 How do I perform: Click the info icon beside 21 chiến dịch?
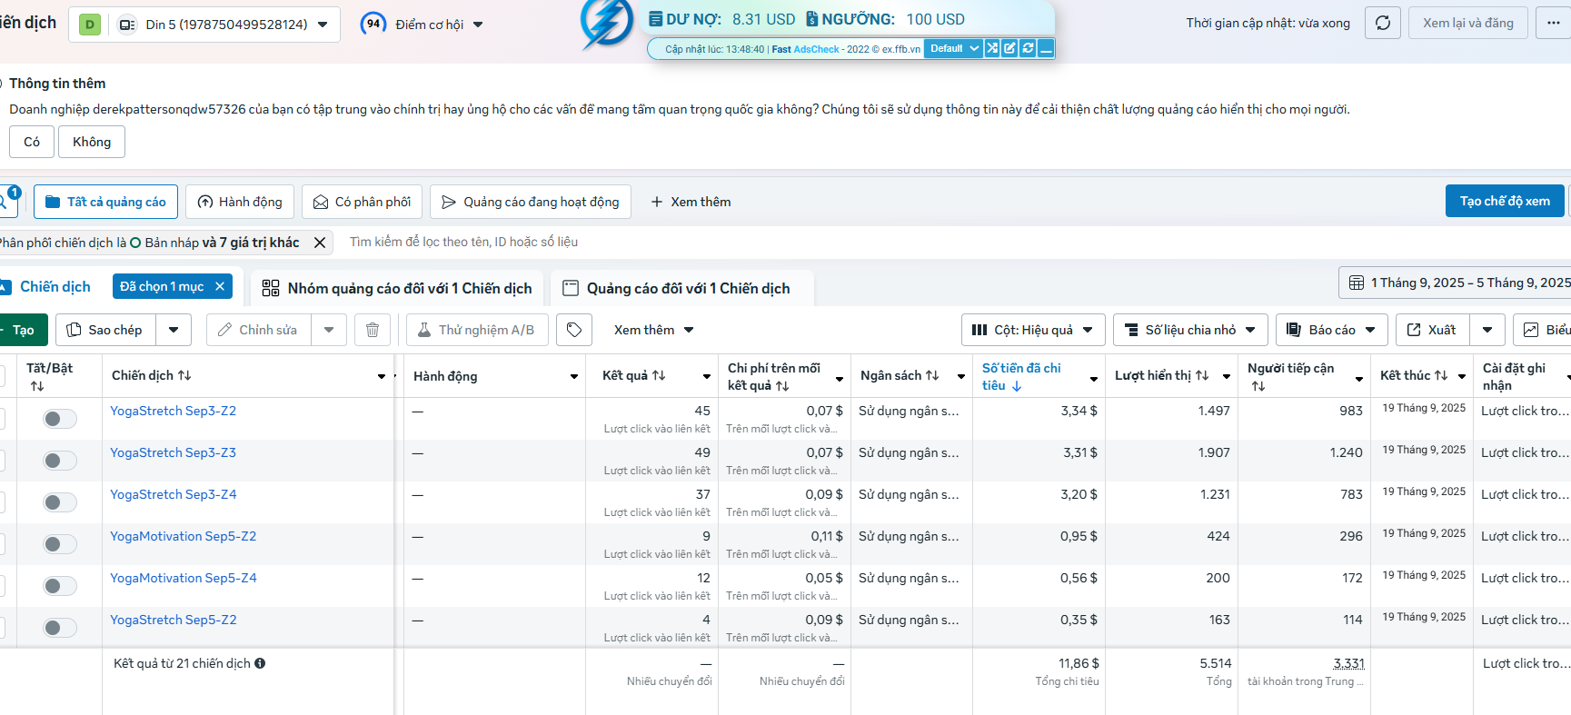(x=260, y=663)
